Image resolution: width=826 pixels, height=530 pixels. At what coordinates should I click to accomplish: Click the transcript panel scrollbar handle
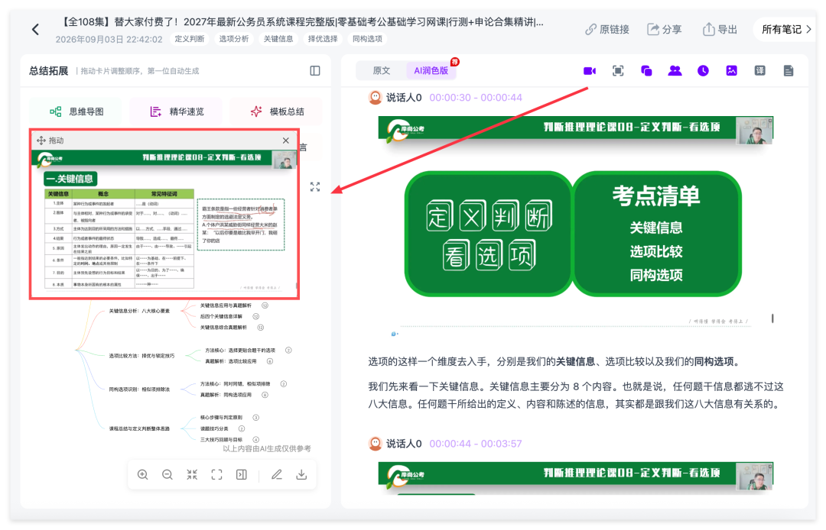tap(772, 318)
